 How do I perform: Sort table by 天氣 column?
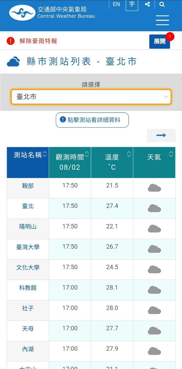coord(154,162)
